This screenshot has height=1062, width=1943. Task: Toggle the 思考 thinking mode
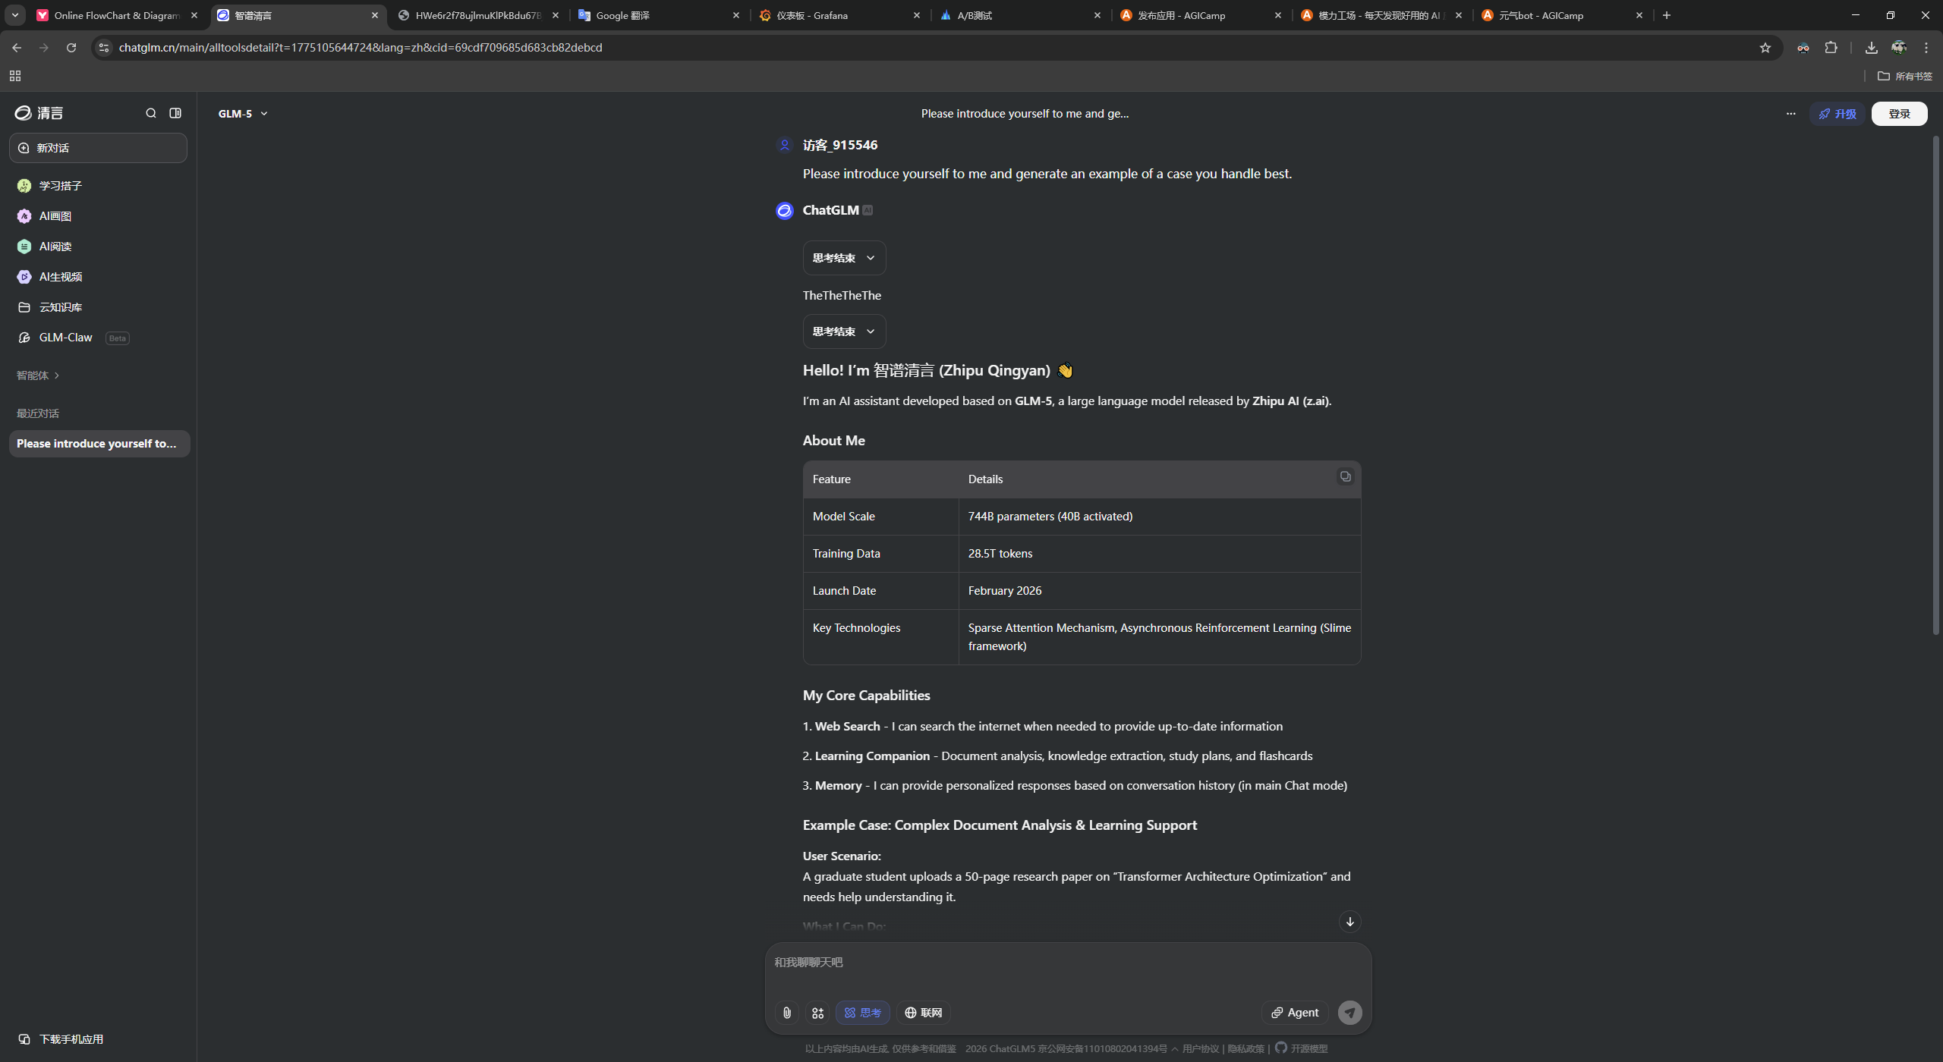point(863,1013)
